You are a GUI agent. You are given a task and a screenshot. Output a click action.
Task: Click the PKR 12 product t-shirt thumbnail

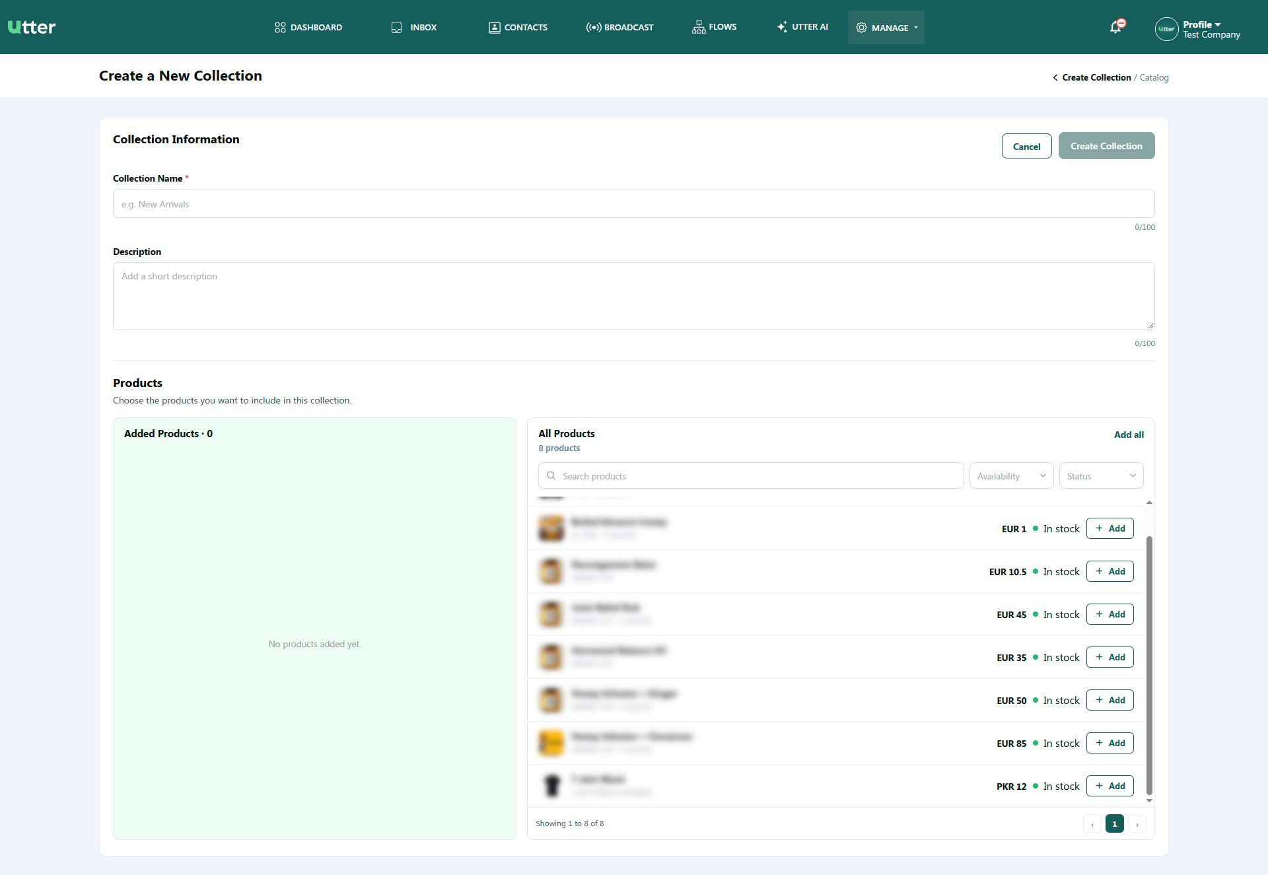tap(551, 786)
